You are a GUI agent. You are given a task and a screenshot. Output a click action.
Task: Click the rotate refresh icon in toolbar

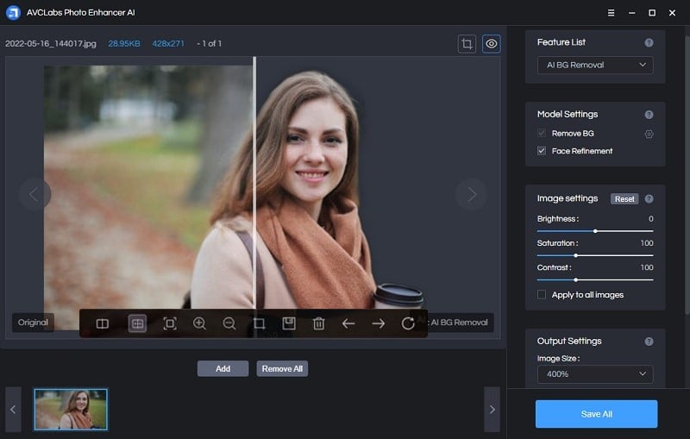click(408, 323)
